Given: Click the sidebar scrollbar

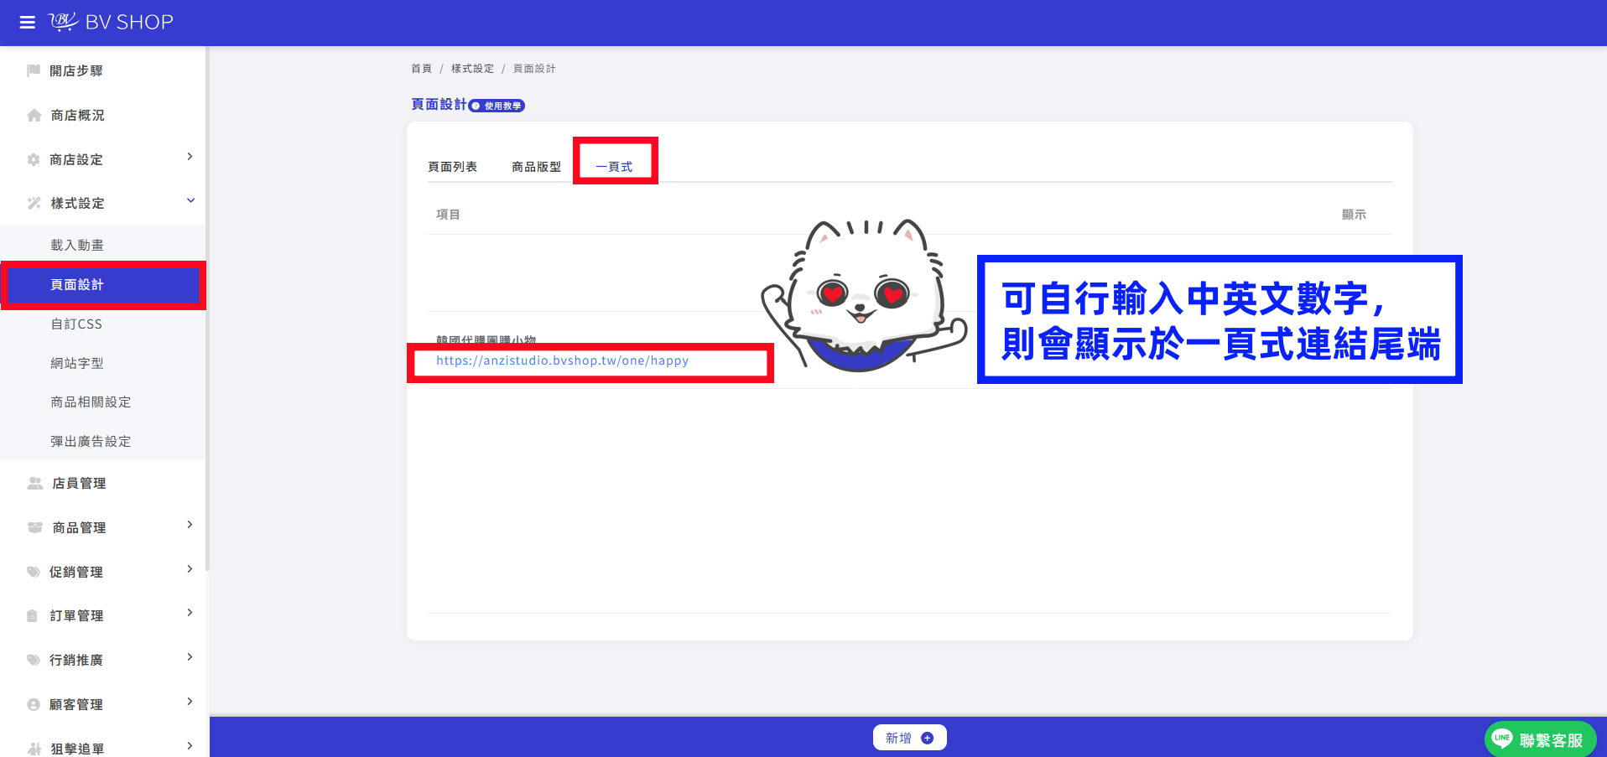Looking at the screenshot, I should coord(207,310).
